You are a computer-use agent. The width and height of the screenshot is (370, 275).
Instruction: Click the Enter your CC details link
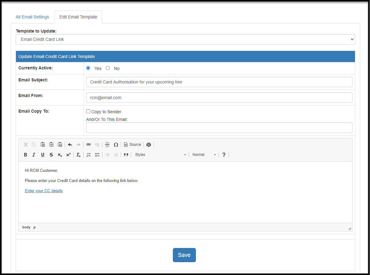coord(44,191)
